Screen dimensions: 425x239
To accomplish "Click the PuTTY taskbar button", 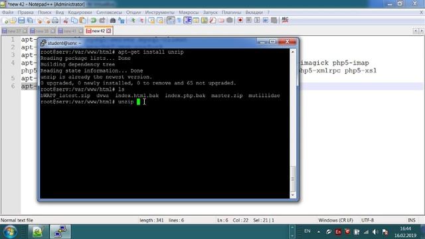I will [60, 232].
